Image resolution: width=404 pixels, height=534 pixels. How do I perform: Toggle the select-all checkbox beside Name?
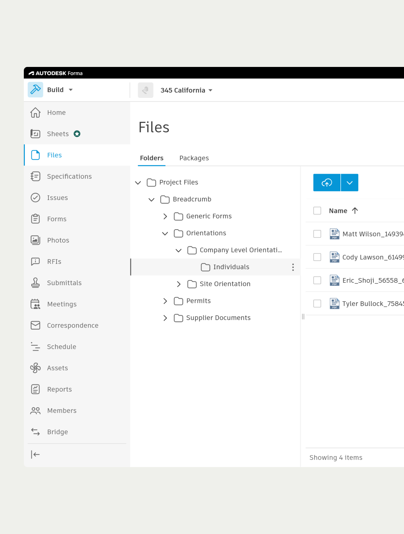(317, 211)
